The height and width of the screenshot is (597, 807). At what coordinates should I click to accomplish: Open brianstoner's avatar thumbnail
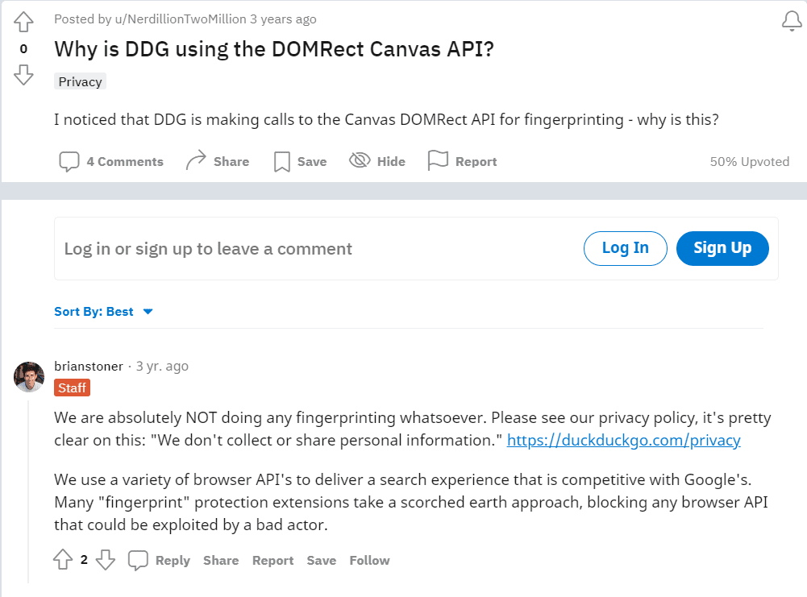[x=29, y=377]
